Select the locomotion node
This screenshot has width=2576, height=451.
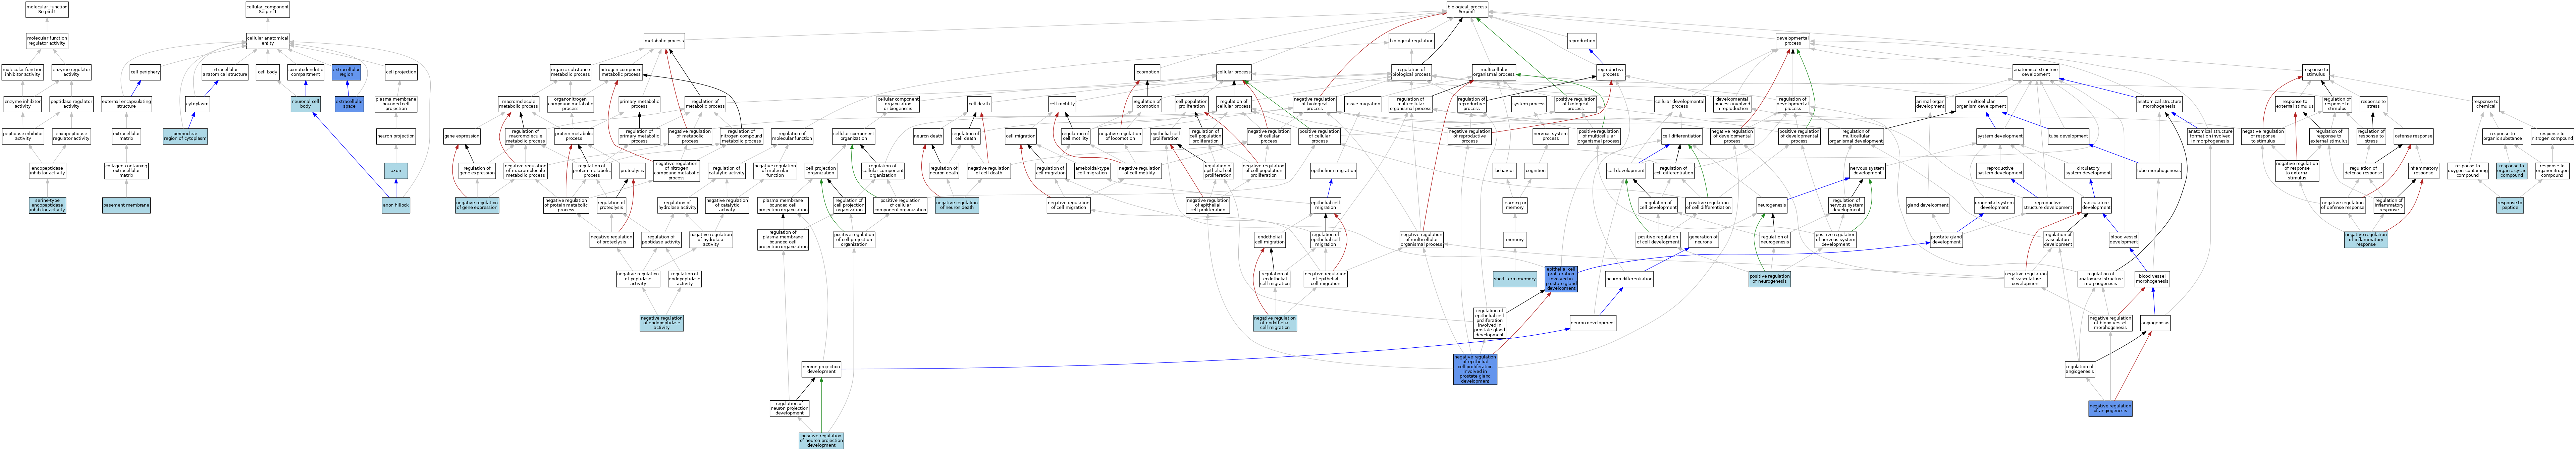(1147, 72)
